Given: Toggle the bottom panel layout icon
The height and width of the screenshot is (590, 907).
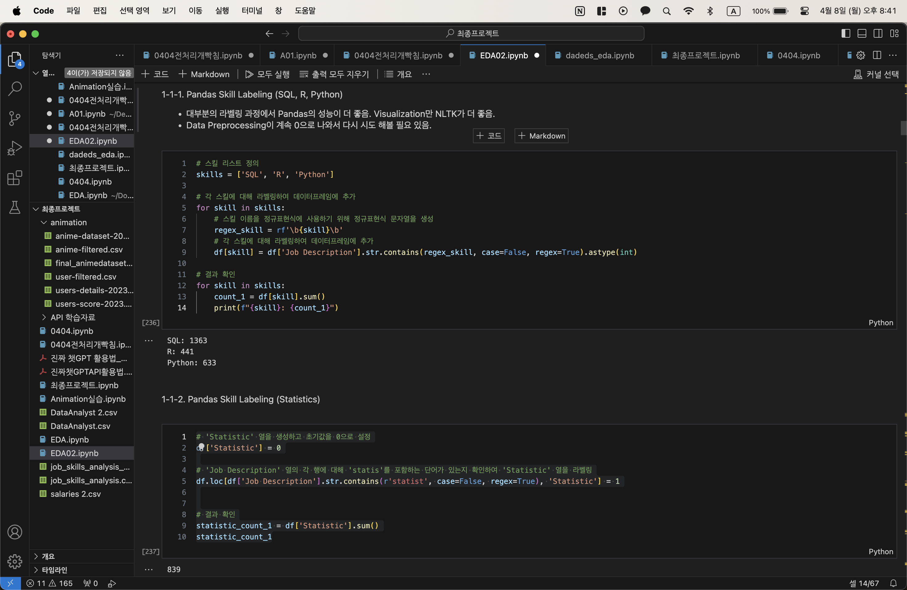Looking at the screenshot, I should tap(862, 34).
